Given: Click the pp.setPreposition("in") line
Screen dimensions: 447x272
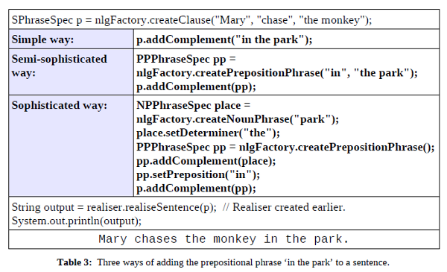Looking at the screenshot, I should point(198,174).
